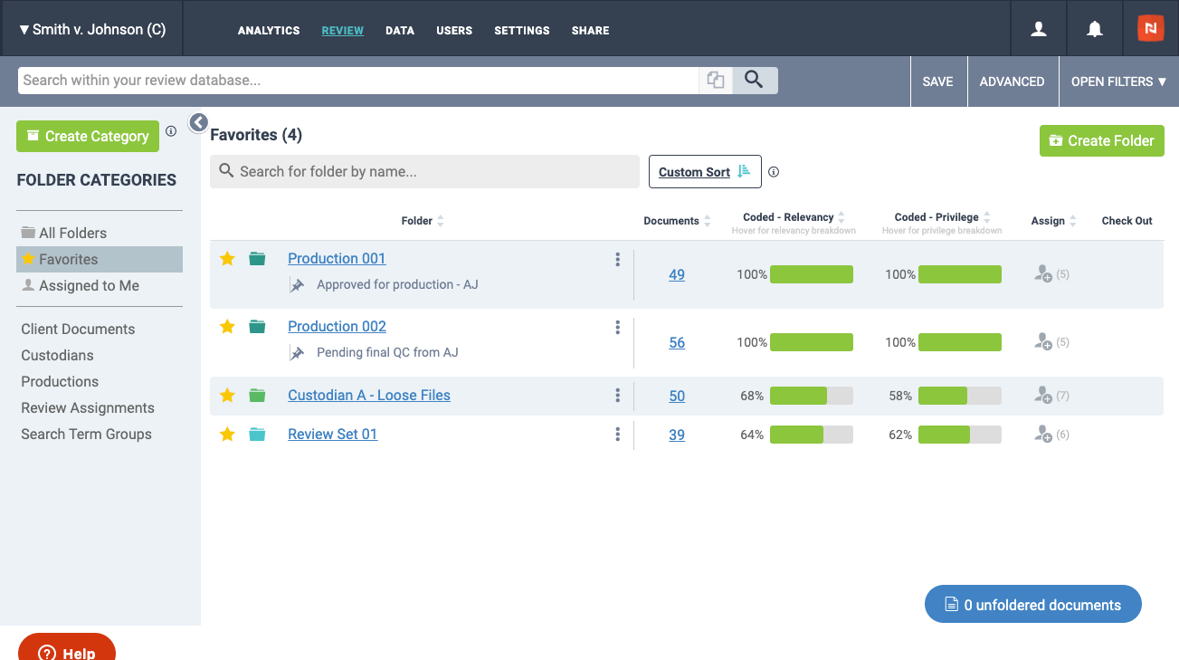Image resolution: width=1179 pixels, height=660 pixels.
Task: Open the Review Set 01 folder link
Action: 332,435
